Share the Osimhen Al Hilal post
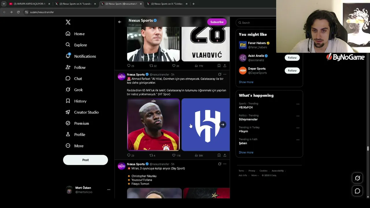Screen dimensions: 370x208 225,155
